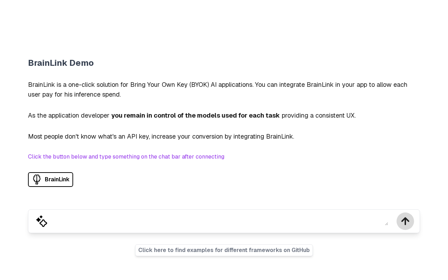Image resolution: width=448 pixels, height=280 pixels.
Task: Click the "user pay for his inference spend" line
Action: click(x=75, y=94)
